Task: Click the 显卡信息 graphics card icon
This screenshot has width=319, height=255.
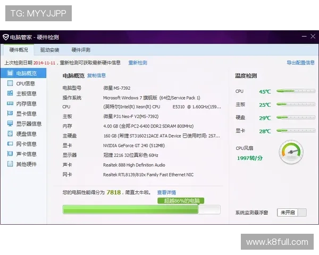Action: [x=10, y=113]
